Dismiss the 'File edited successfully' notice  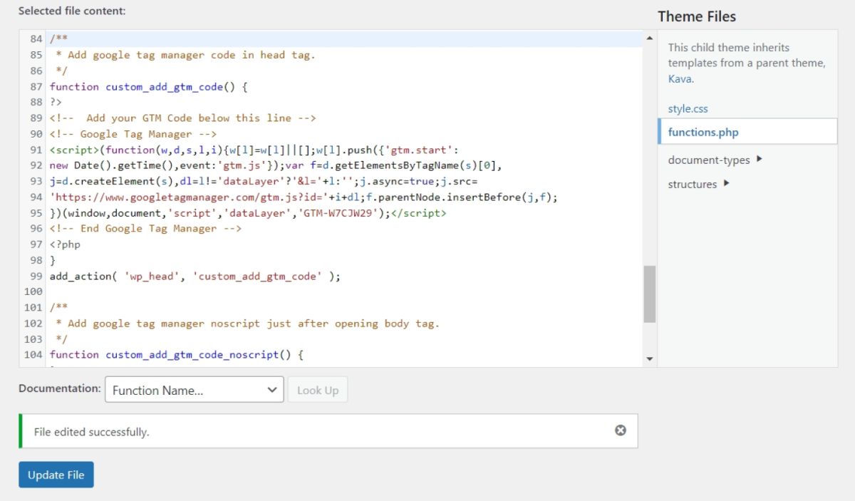[621, 430]
